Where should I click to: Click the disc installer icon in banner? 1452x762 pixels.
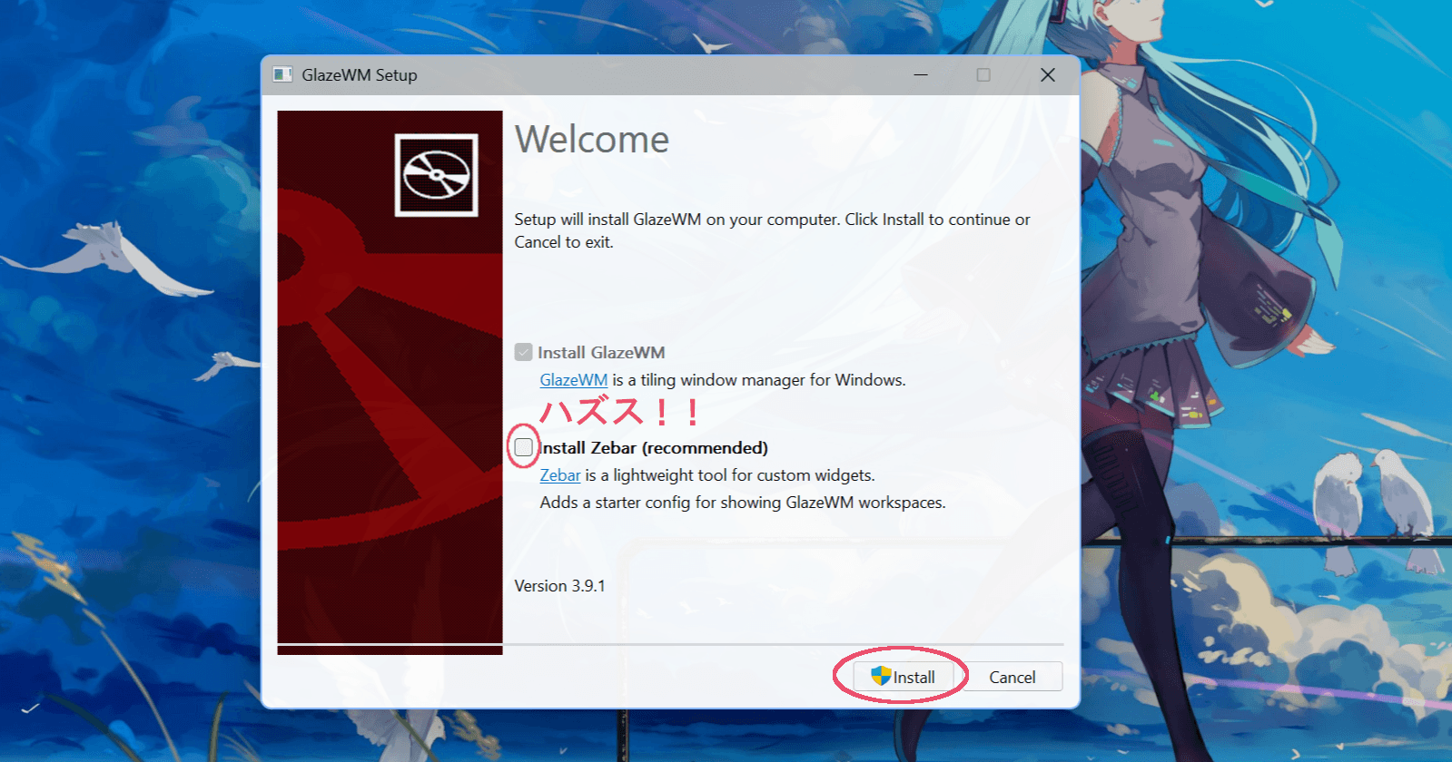[436, 175]
